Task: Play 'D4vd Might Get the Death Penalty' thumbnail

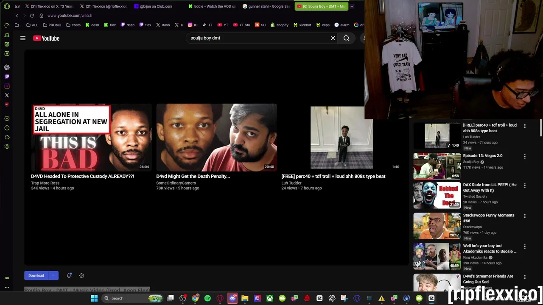Action: (216, 137)
